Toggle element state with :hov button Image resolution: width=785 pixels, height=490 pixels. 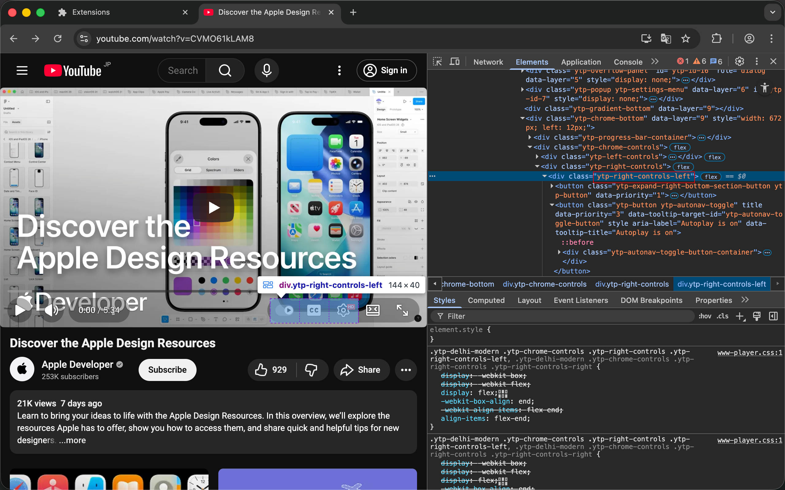[705, 316]
